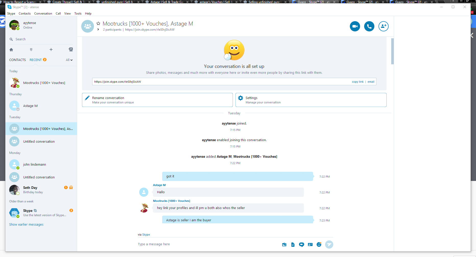The image size is (476, 257).
Task: Open the Help menu
Action: [x=88, y=14]
